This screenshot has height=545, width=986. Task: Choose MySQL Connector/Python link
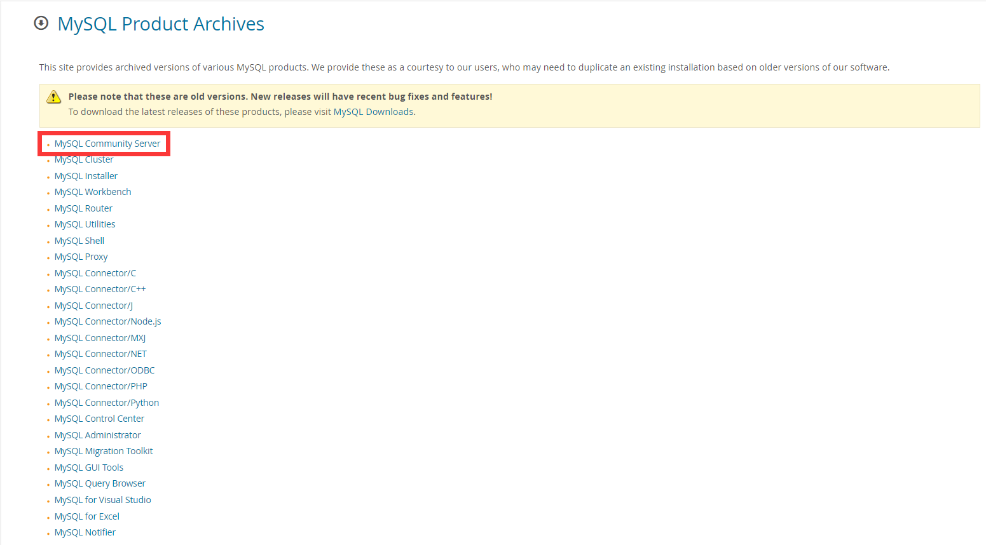click(x=107, y=403)
